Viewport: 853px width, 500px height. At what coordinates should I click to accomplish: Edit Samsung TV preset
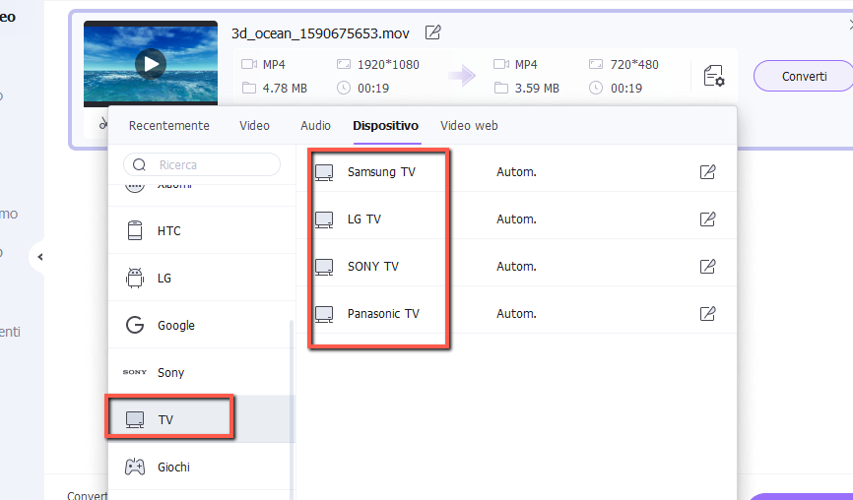coord(707,172)
